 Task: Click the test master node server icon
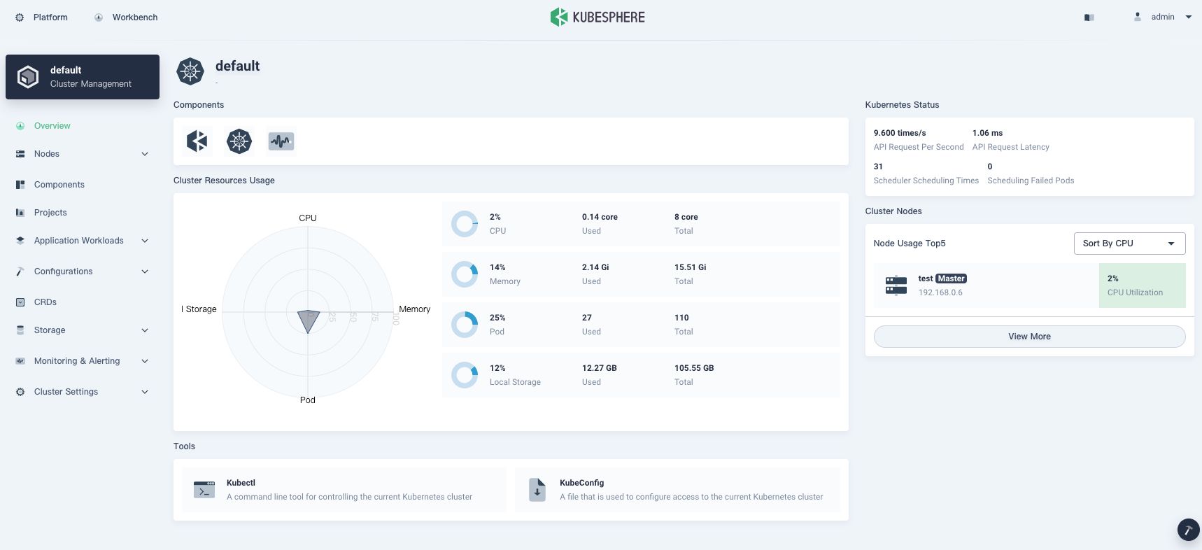pyautogui.click(x=896, y=285)
